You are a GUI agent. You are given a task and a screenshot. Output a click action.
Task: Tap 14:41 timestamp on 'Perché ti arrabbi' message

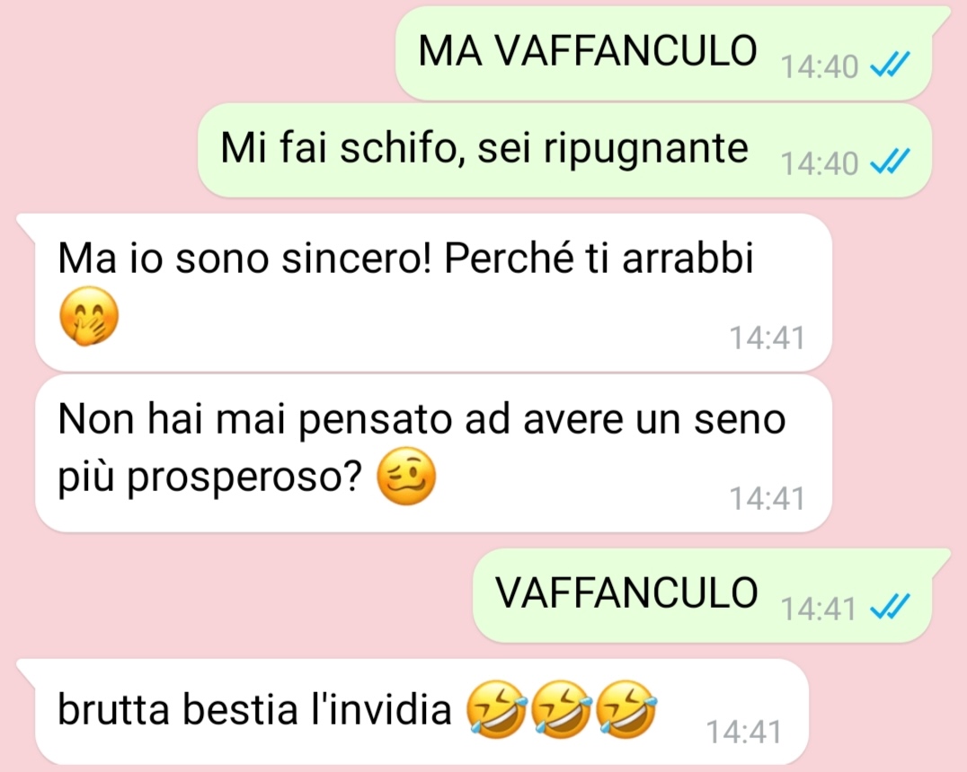[767, 338]
